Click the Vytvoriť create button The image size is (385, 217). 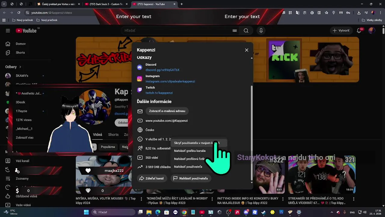pyautogui.click(x=341, y=30)
